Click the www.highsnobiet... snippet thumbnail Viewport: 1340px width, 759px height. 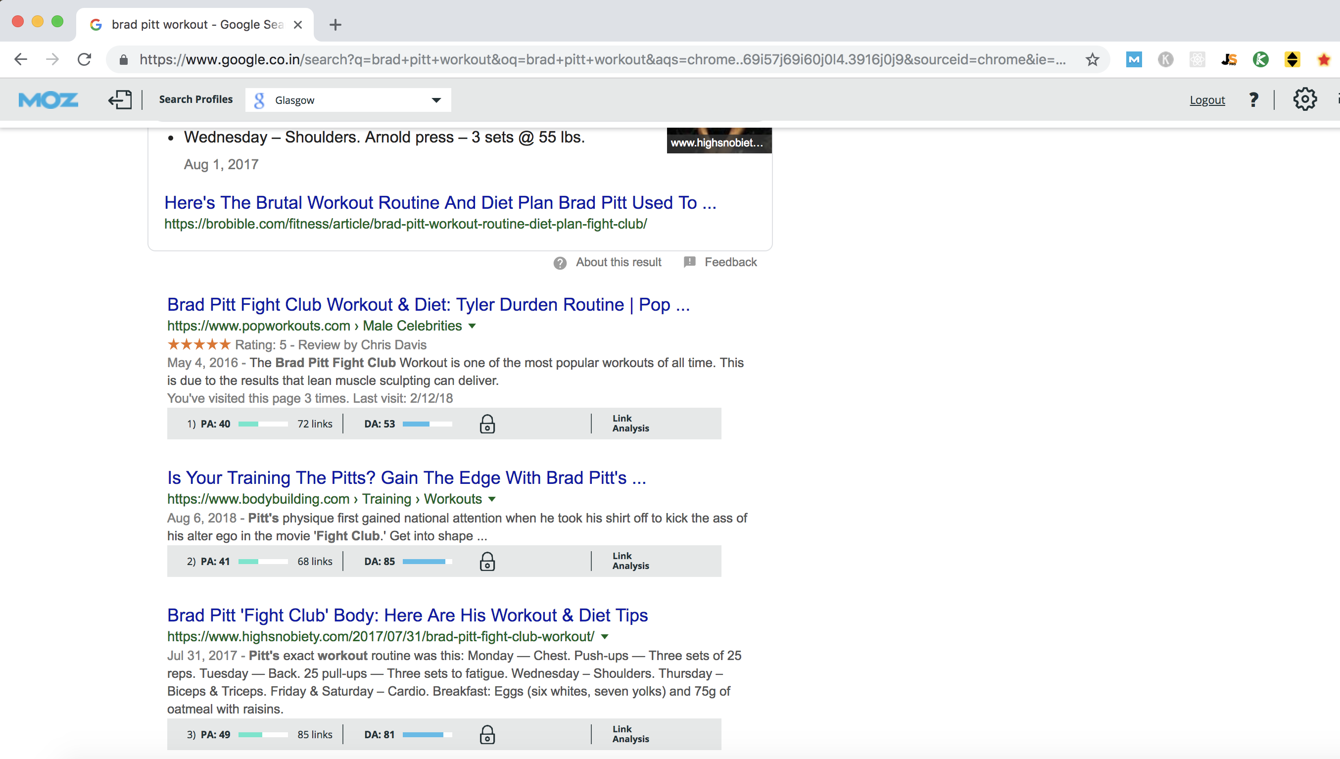(x=719, y=140)
